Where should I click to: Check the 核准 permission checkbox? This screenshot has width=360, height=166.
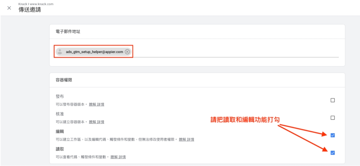click(x=333, y=118)
